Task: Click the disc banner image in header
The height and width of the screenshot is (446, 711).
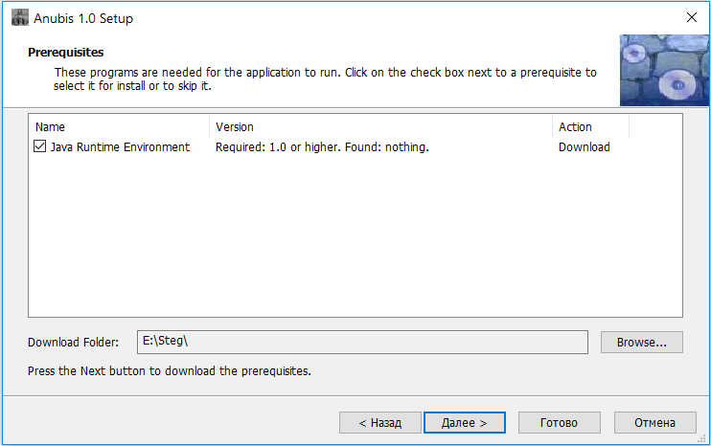Action: pyautogui.click(x=664, y=70)
